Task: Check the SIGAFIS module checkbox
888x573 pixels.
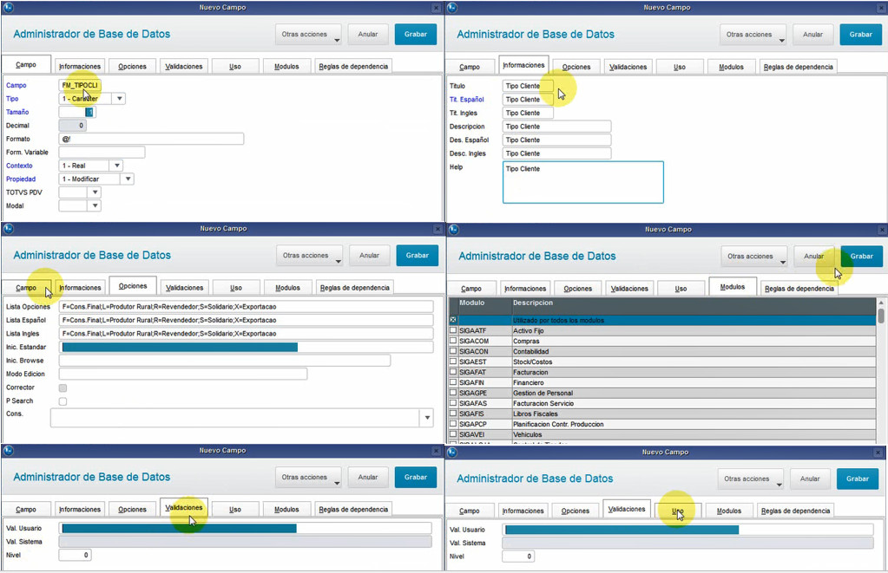Action: tap(453, 413)
